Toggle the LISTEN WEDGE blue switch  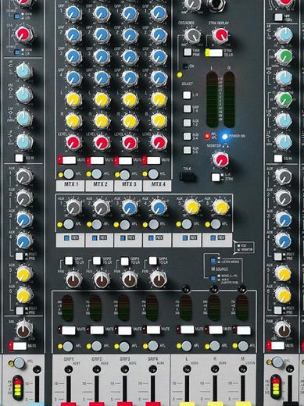click(213, 261)
